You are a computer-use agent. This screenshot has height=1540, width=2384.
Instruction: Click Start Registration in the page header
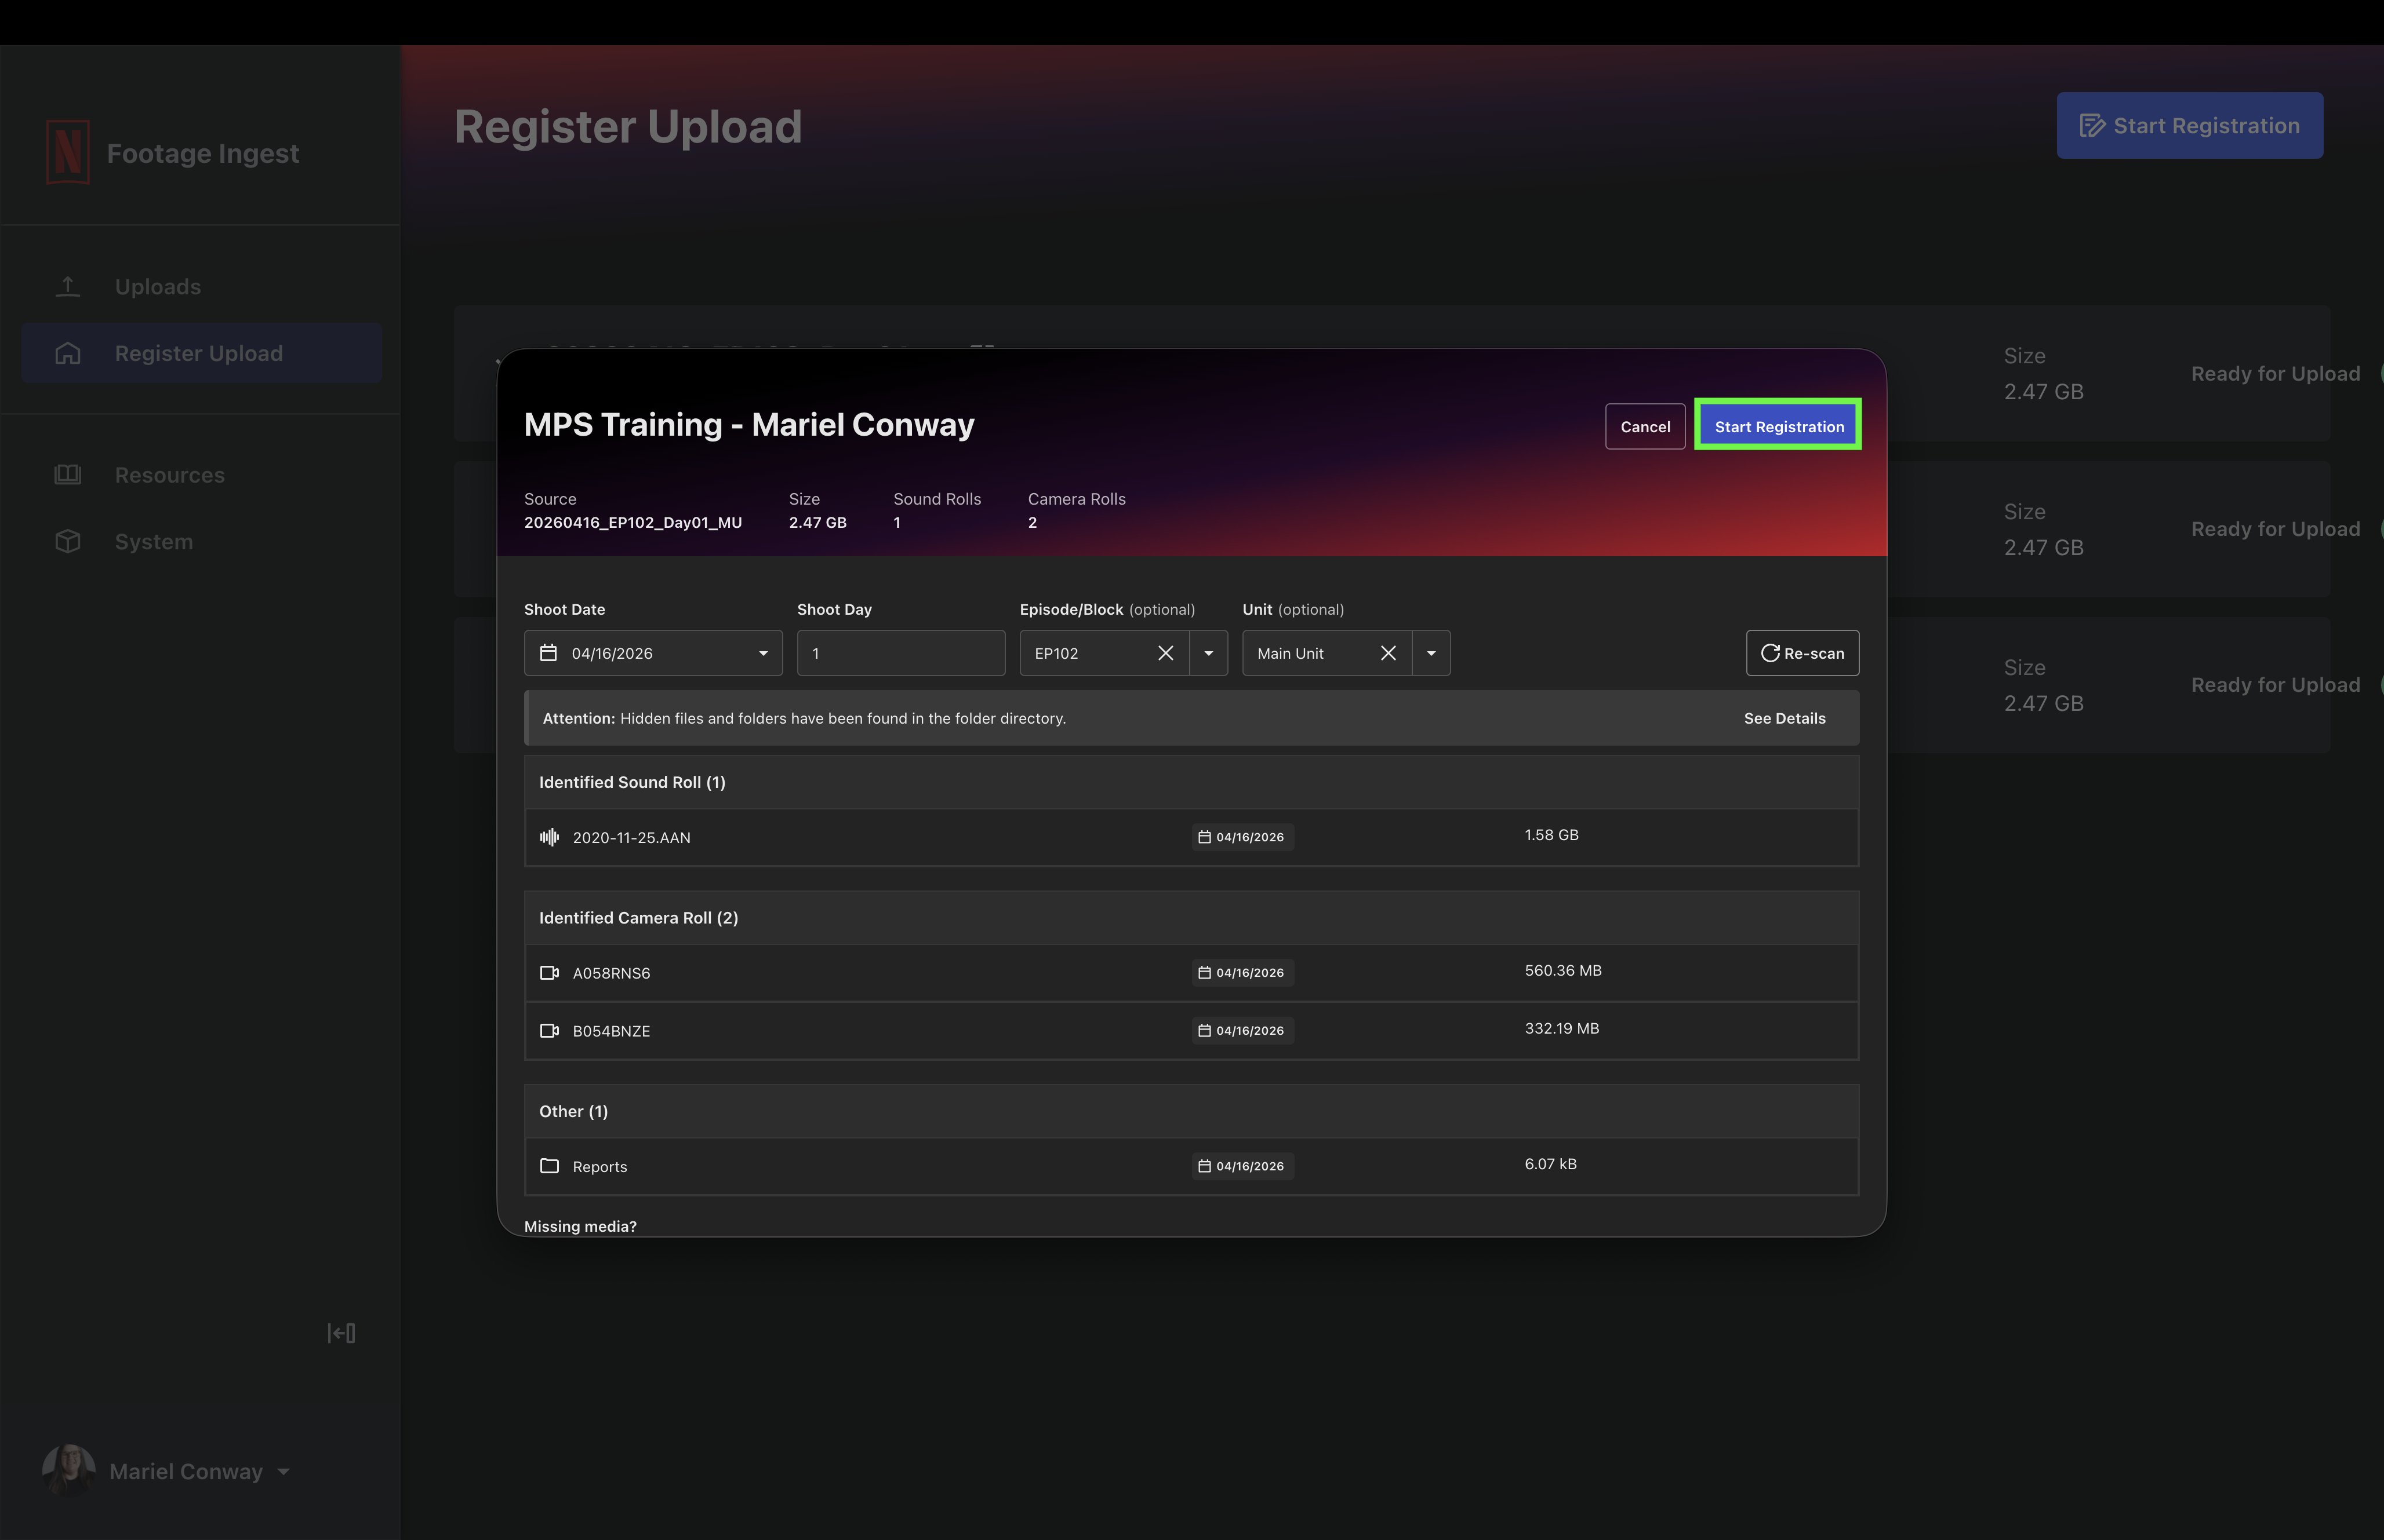(2189, 125)
